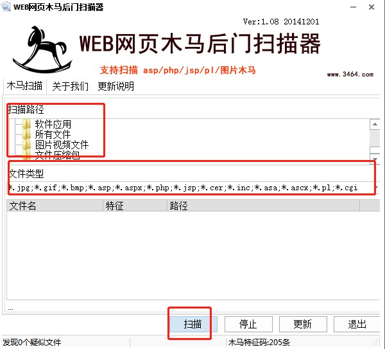Open the 更新说明 tab
The height and width of the screenshot is (349, 385).
[x=116, y=86]
